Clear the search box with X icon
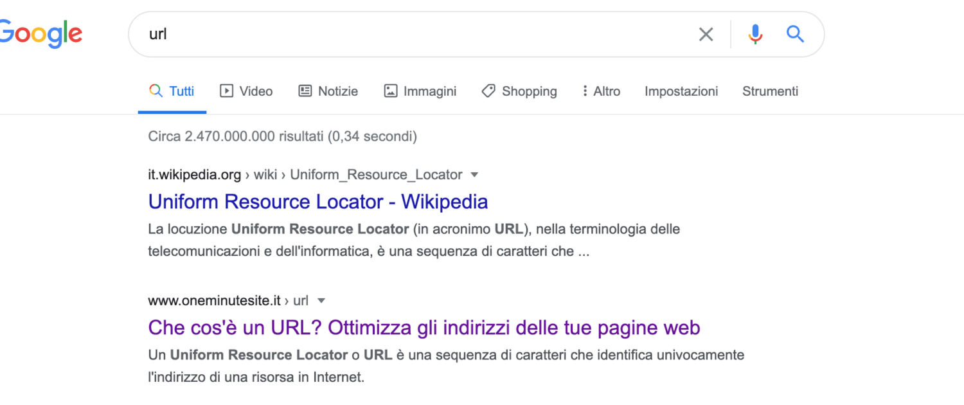The image size is (964, 405). (706, 34)
